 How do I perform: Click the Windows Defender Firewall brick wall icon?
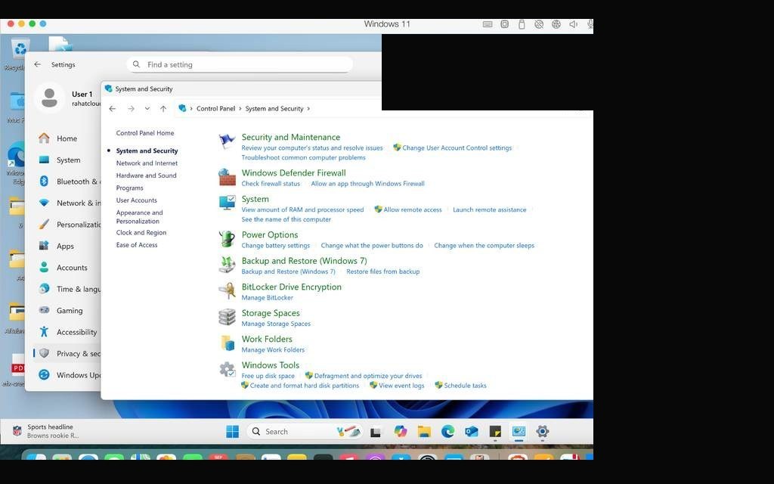(227, 177)
